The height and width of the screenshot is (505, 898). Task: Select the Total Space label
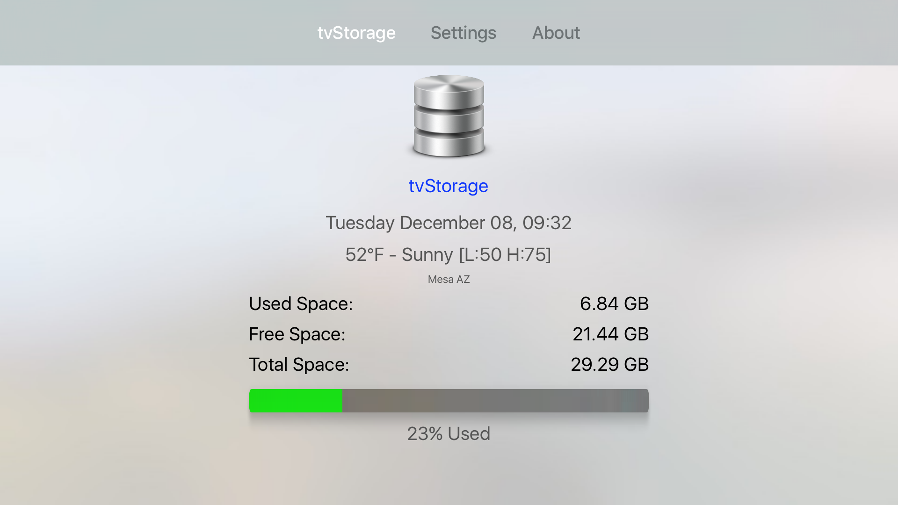click(x=299, y=365)
